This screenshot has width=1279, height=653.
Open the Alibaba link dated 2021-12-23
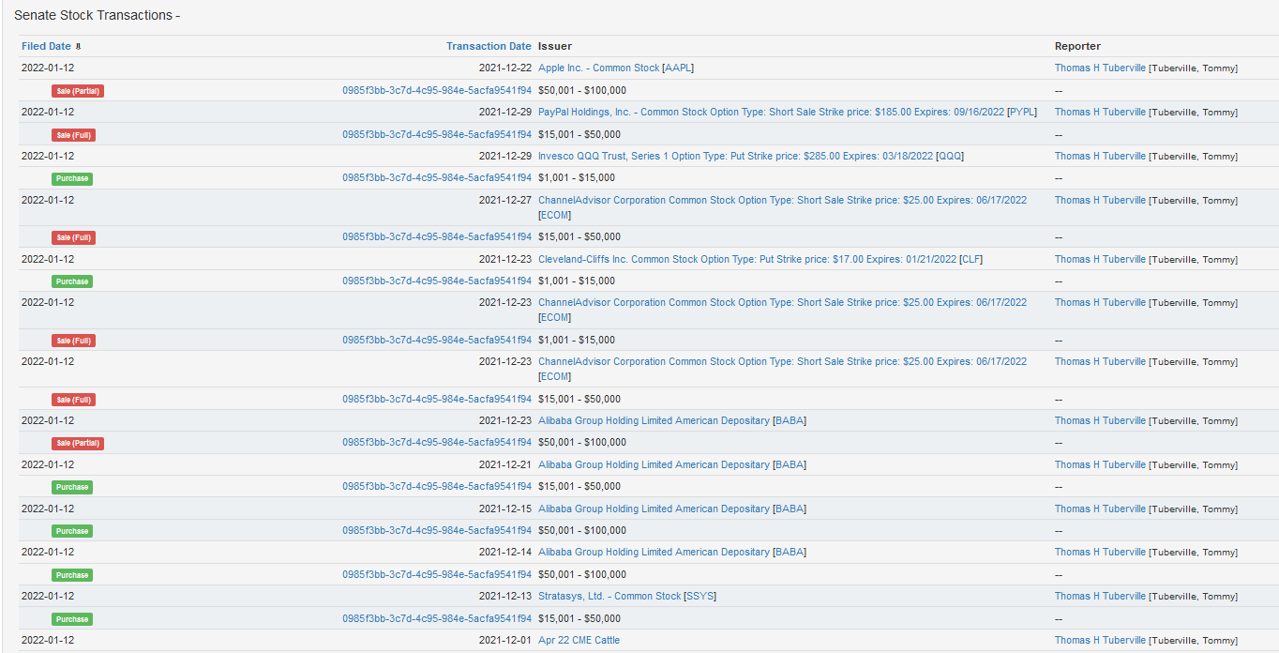click(x=654, y=420)
